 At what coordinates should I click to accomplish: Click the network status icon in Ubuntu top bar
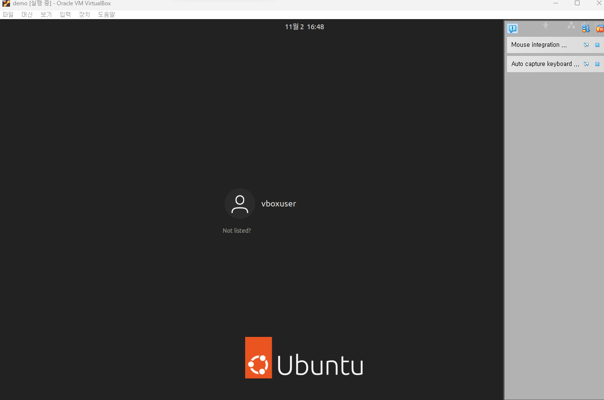pyautogui.click(x=571, y=26)
